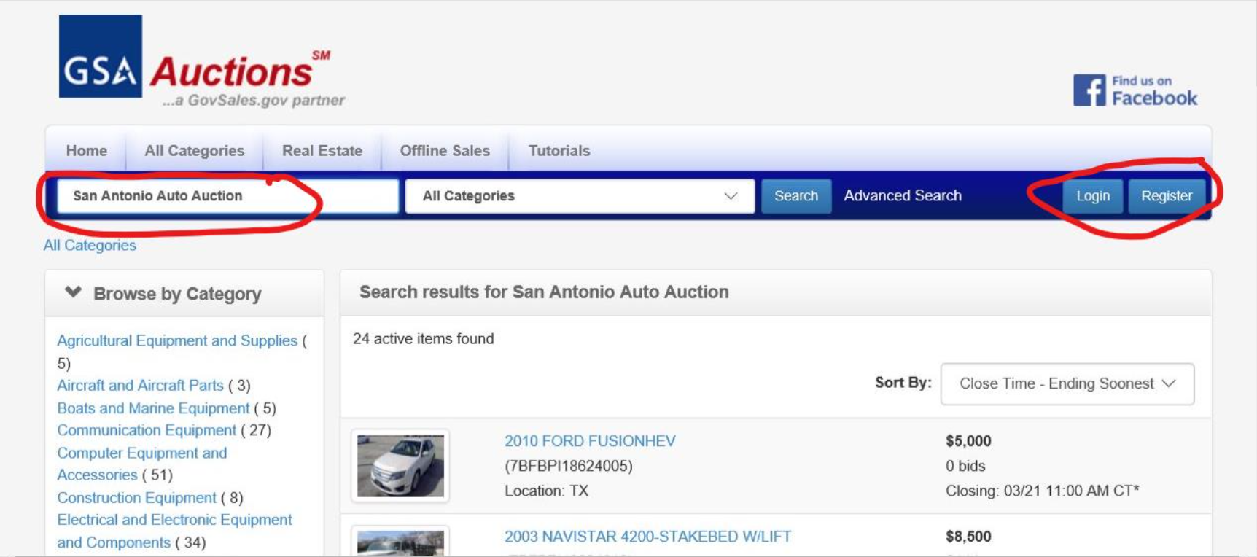Browse Electrical and Electronic Equipment category
Image resolution: width=1257 pixels, height=557 pixels.
click(x=174, y=531)
